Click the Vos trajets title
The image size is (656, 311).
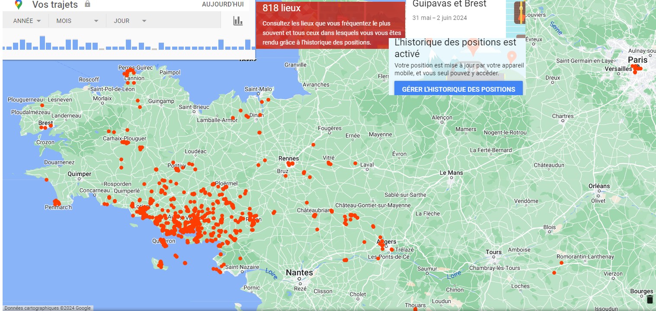tap(55, 5)
